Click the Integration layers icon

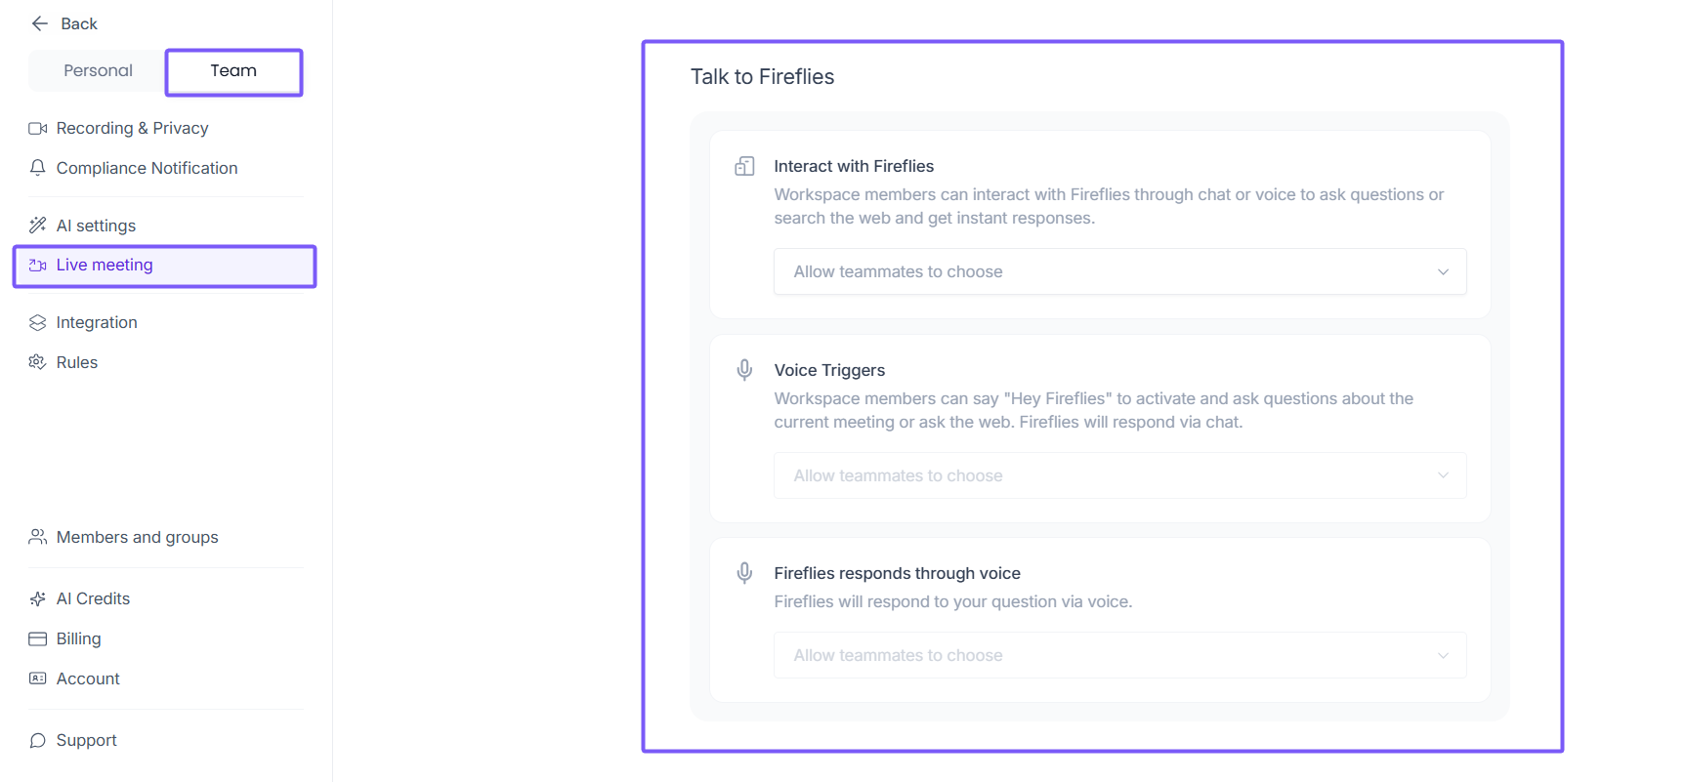pos(38,323)
